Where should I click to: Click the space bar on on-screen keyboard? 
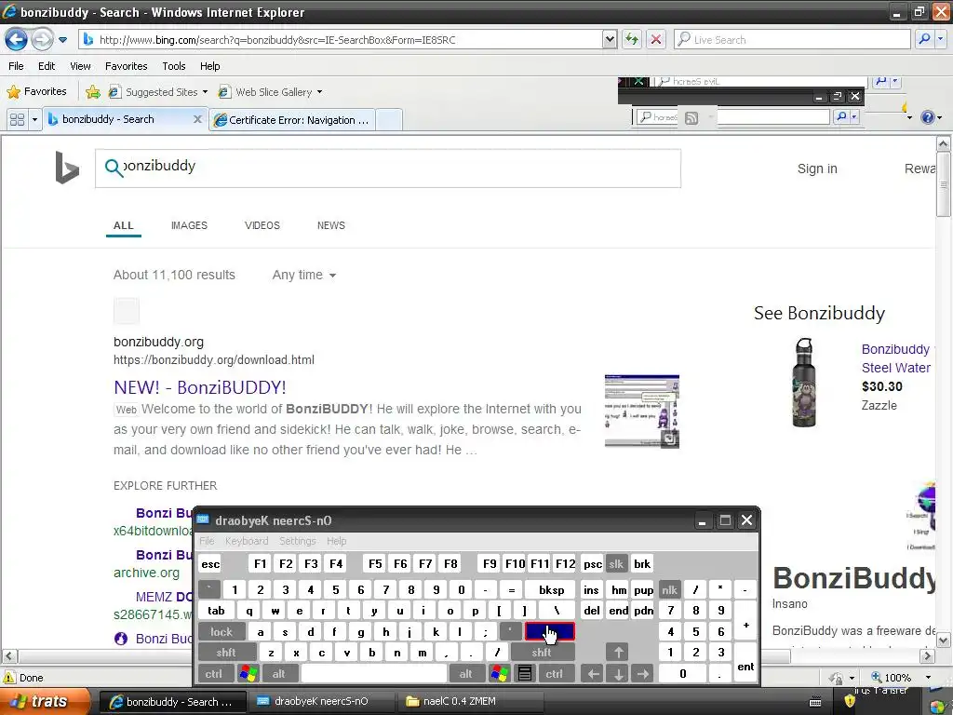(374, 674)
